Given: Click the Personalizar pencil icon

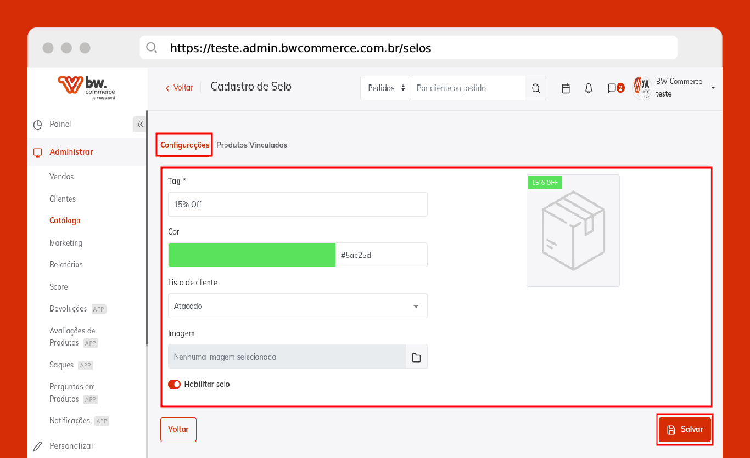Looking at the screenshot, I should tap(37, 446).
